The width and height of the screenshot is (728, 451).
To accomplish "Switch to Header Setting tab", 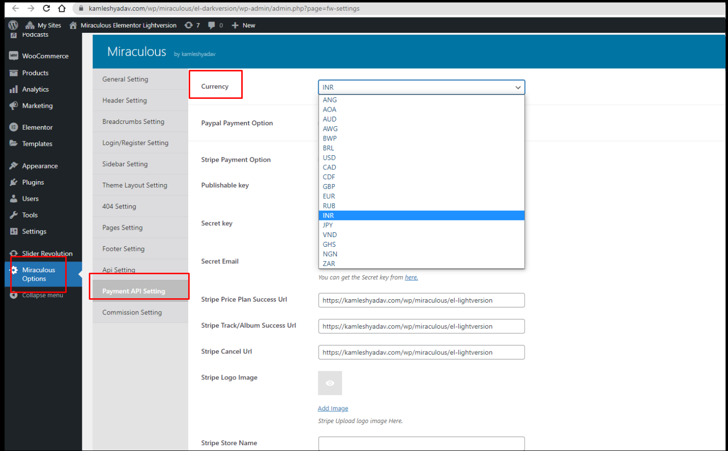I will [x=140, y=100].
